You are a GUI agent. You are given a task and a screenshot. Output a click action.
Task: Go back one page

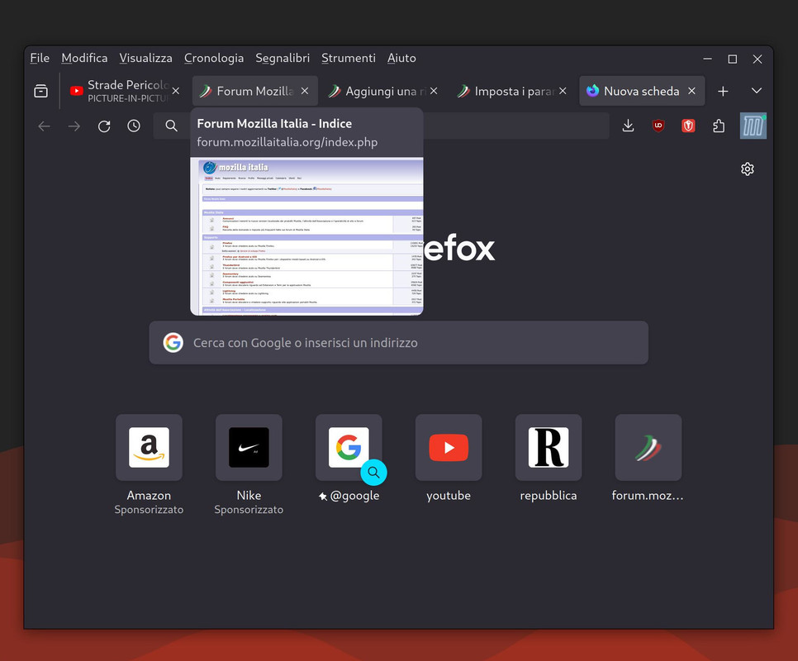click(x=45, y=126)
